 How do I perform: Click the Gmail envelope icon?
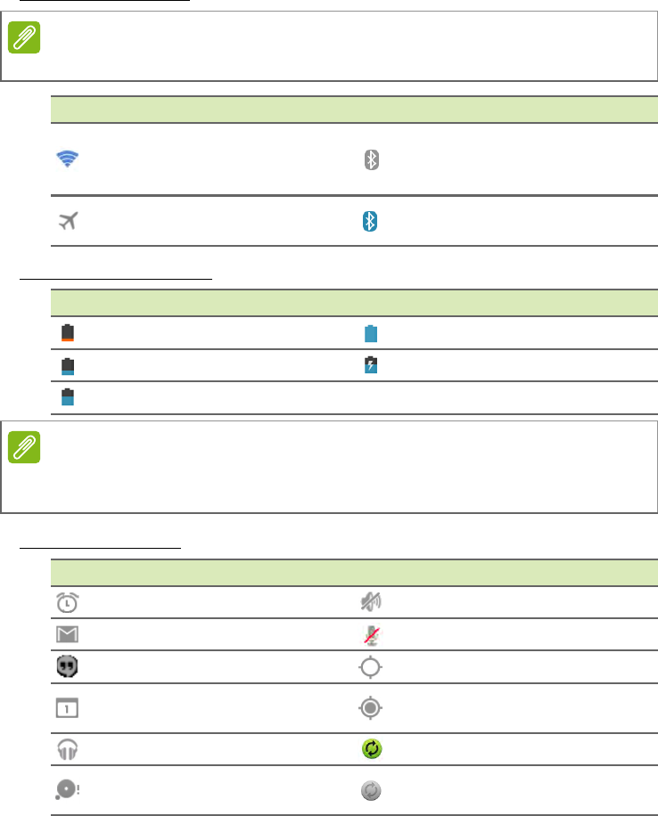(x=68, y=634)
